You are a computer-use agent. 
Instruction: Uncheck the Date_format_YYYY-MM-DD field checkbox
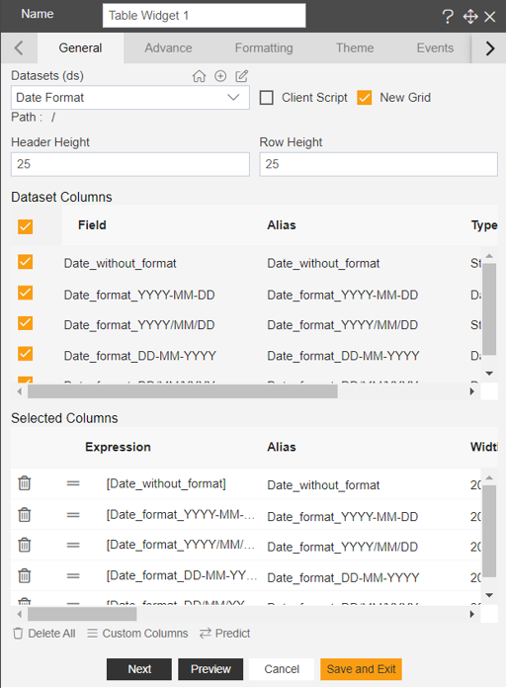[26, 293]
